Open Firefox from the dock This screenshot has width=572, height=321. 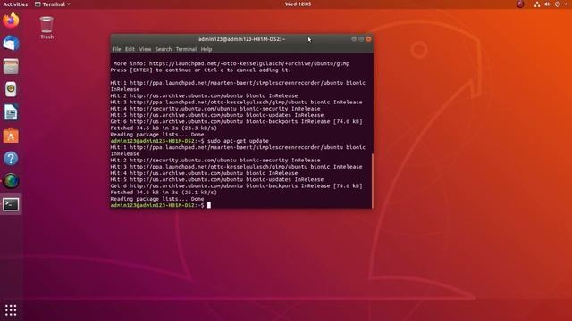pos(11,21)
